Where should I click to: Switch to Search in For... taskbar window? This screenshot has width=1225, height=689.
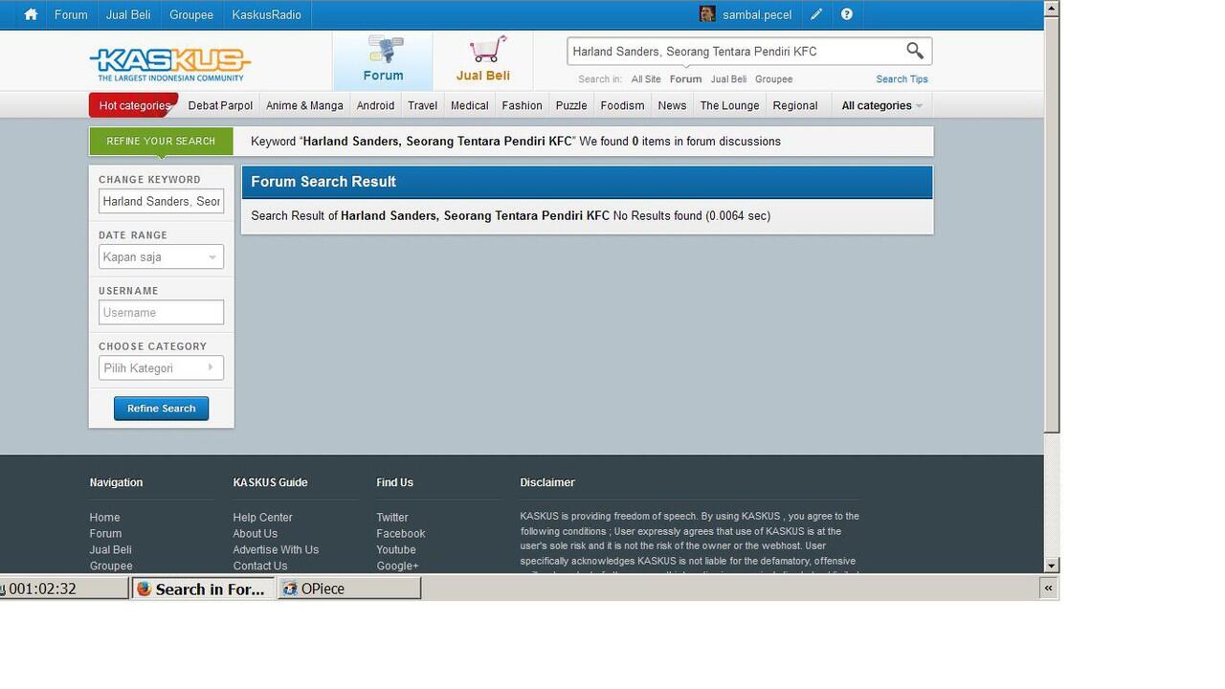pos(203,589)
